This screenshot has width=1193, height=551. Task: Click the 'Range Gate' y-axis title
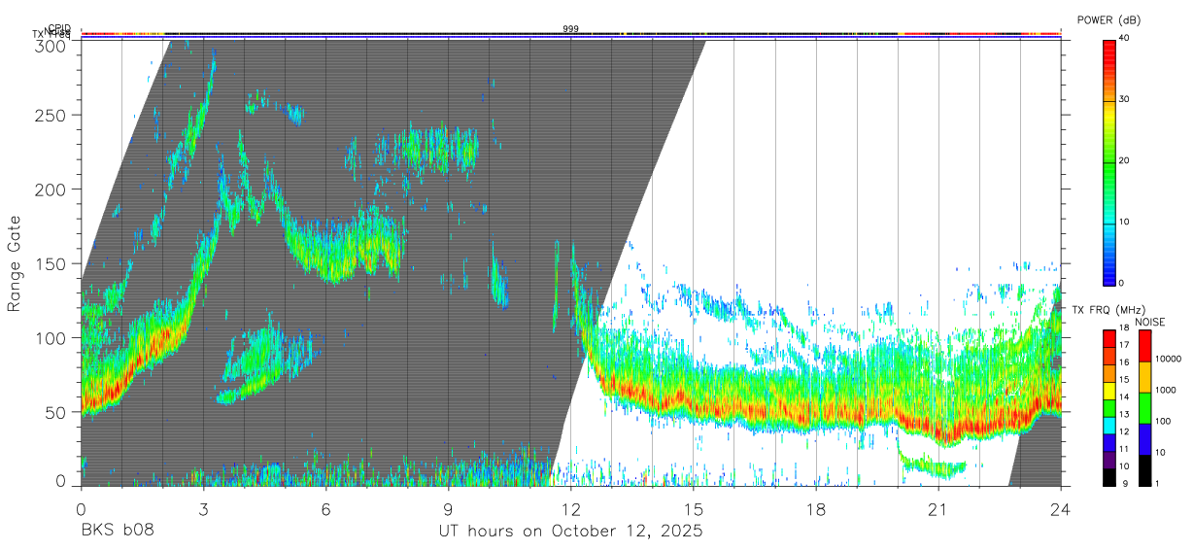15,263
